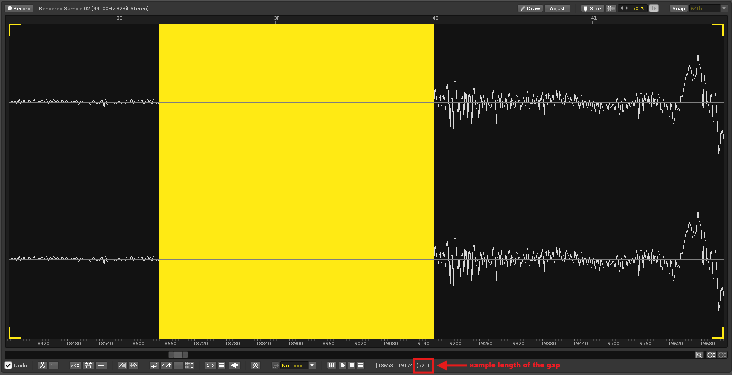Click beat marker 3E on top ruler
The image size is (732, 375).
pos(119,18)
